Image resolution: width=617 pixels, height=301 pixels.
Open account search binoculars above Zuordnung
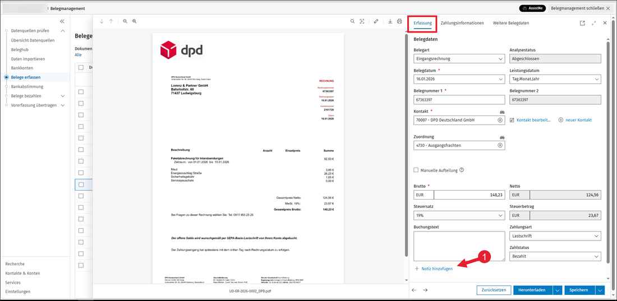502,137
